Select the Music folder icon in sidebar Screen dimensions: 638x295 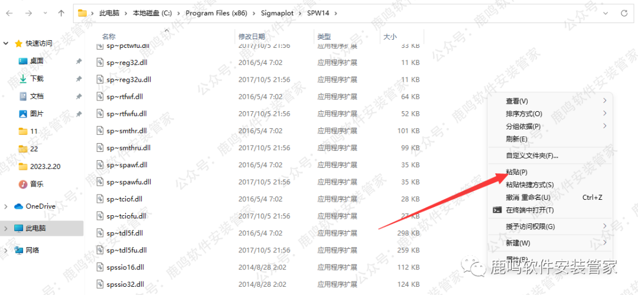coord(23,184)
